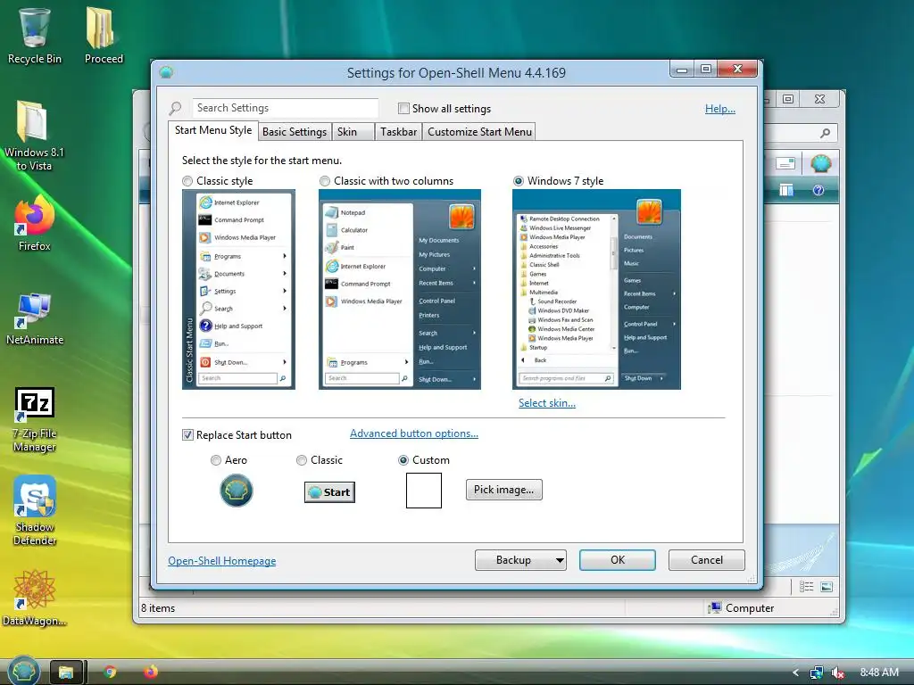Open the file explorer taskbar button
Screen dimensions: 914x685
click(x=66, y=673)
